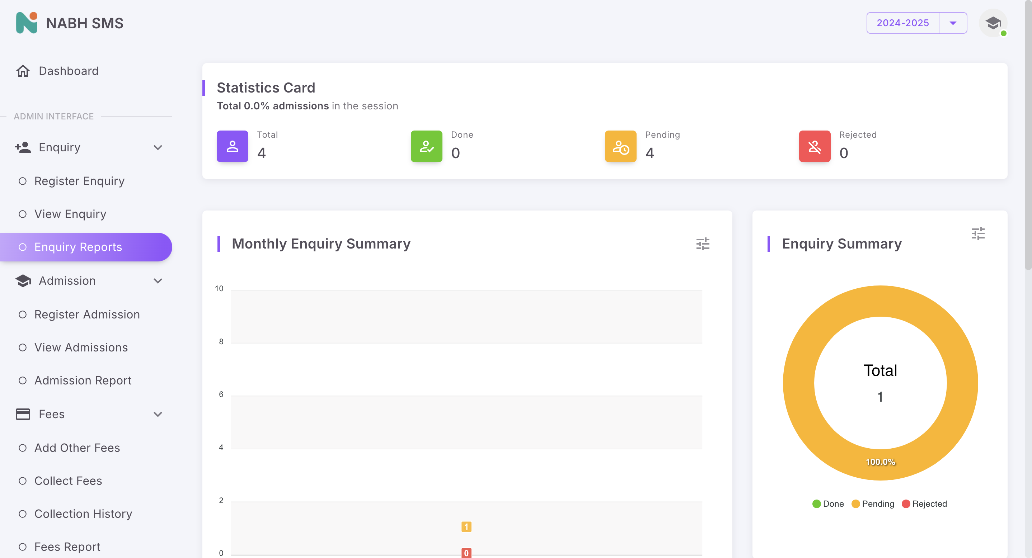Click the Fees credit card icon
This screenshot has height=558, width=1032.
pos(23,414)
